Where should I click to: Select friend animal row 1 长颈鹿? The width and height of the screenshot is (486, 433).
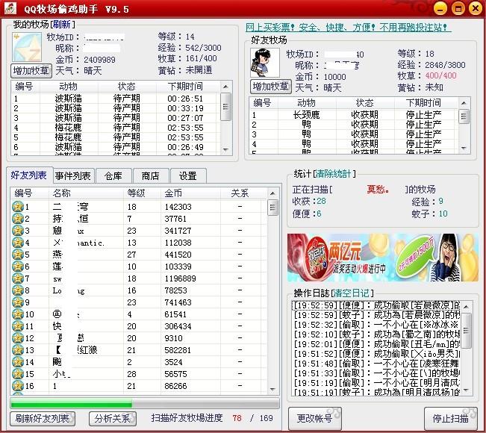[x=353, y=115]
